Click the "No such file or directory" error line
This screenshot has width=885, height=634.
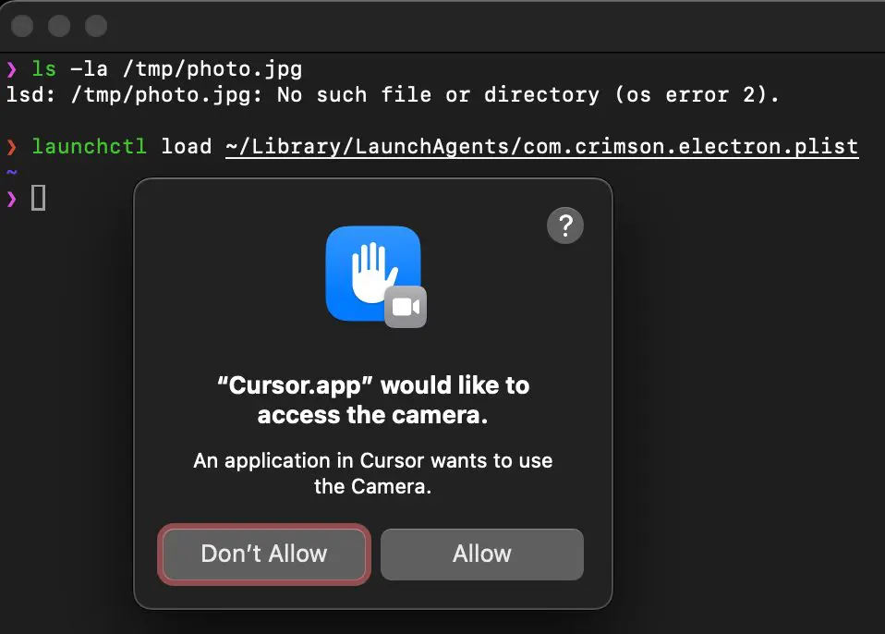click(x=393, y=95)
